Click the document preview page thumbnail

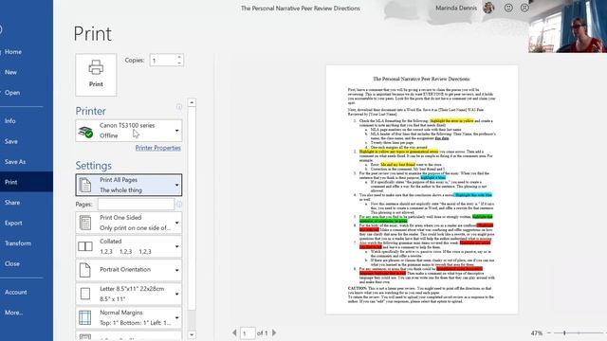coord(422,189)
